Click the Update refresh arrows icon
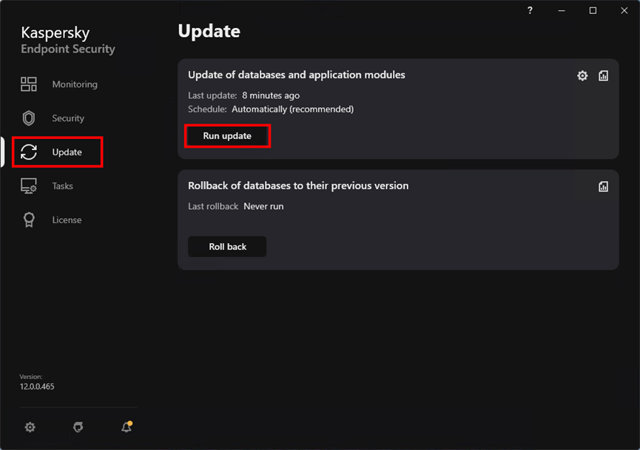 [29, 152]
